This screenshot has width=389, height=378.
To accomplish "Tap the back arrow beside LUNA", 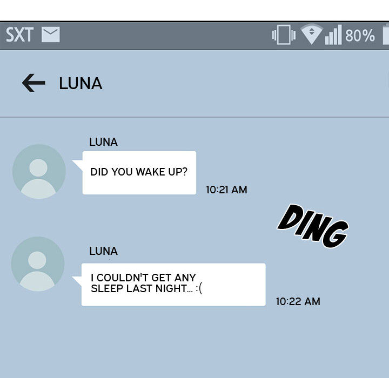I will point(33,83).
